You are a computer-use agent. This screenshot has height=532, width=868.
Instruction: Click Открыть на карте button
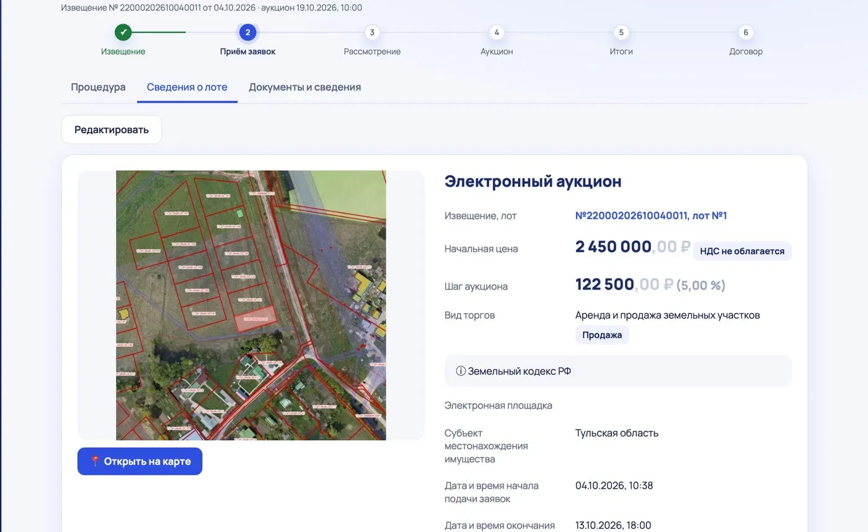[140, 461]
